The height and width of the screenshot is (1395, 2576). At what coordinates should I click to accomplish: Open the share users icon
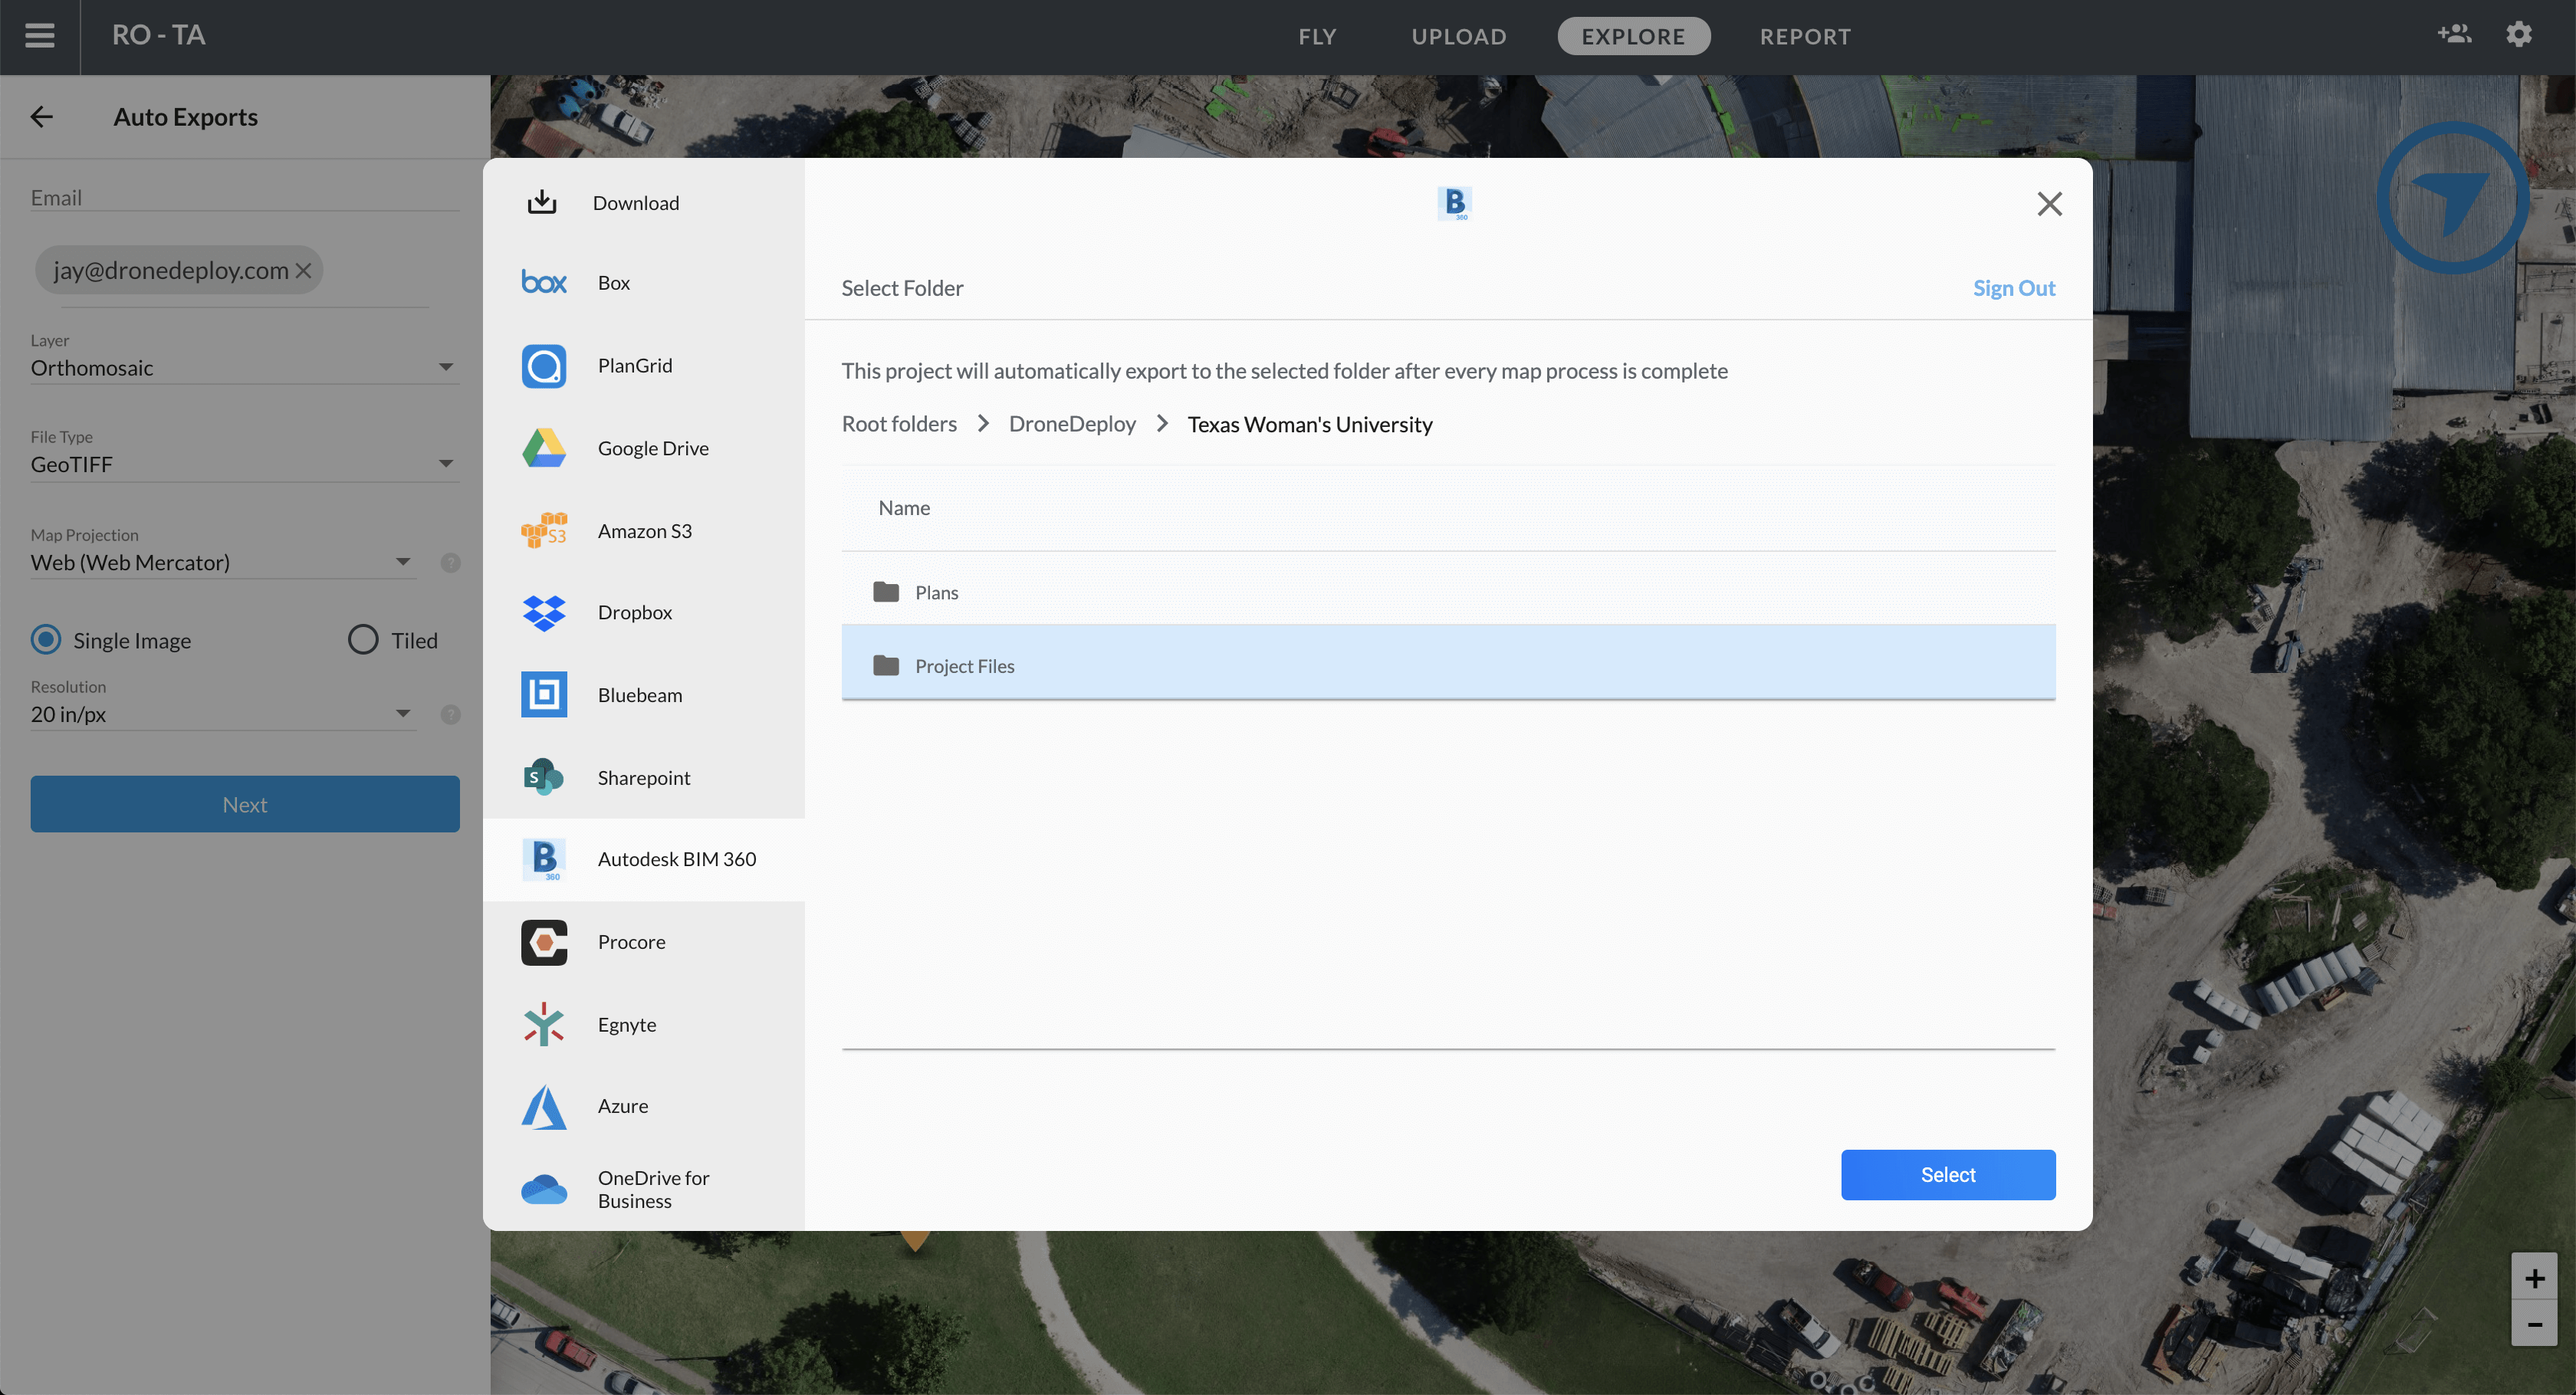2454,34
